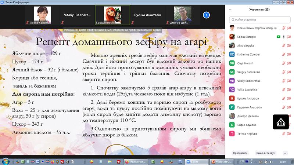Show next participants with blue arrow
Screen dimensions: 294x165
point(206,15)
